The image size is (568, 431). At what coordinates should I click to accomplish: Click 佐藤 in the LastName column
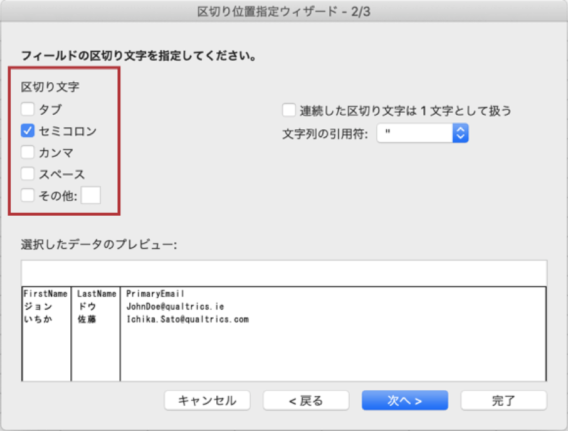[x=87, y=319]
